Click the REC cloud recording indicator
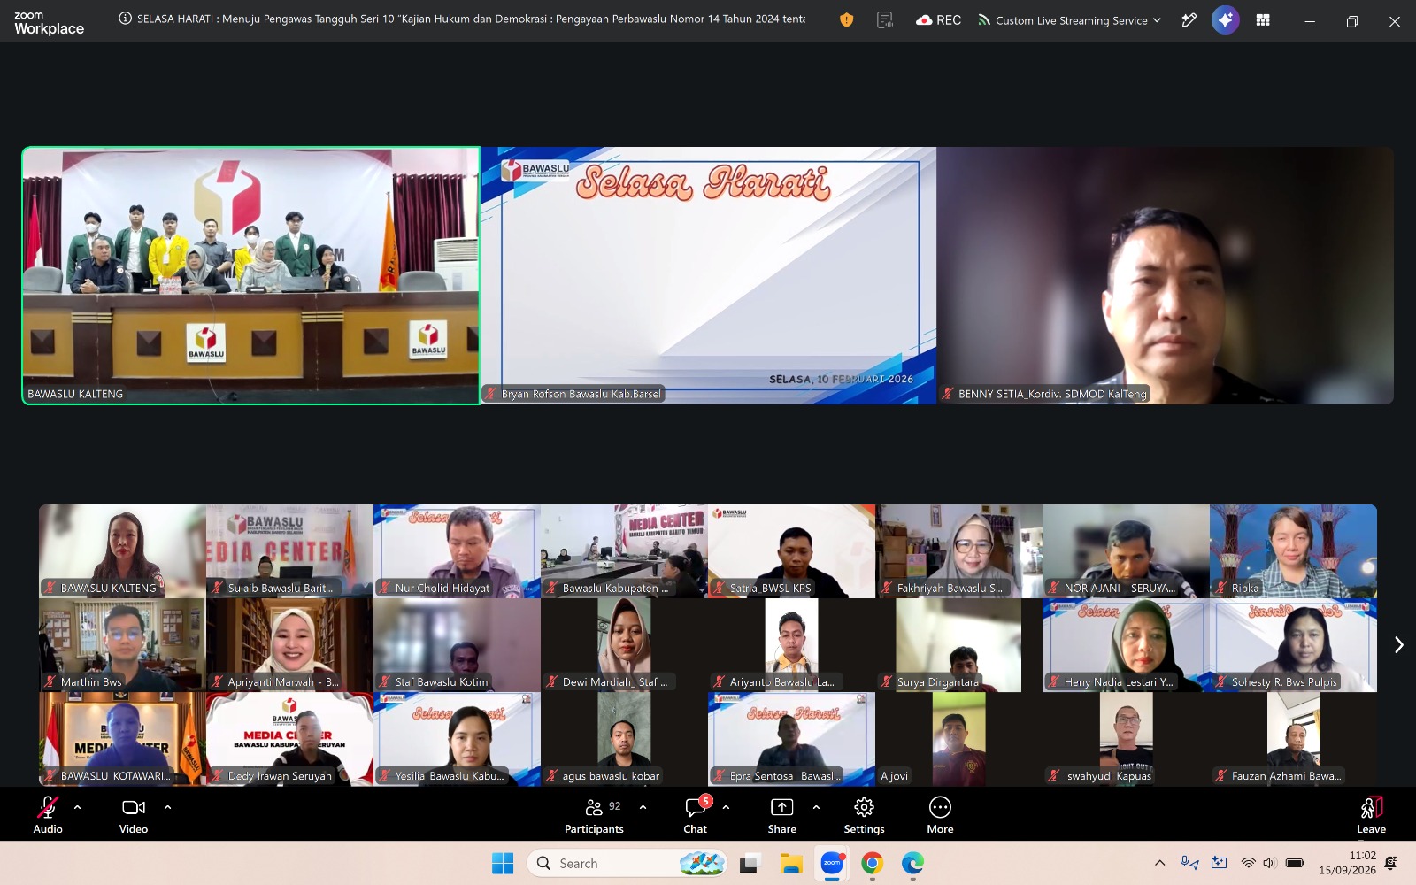This screenshot has width=1416, height=885. point(938,19)
